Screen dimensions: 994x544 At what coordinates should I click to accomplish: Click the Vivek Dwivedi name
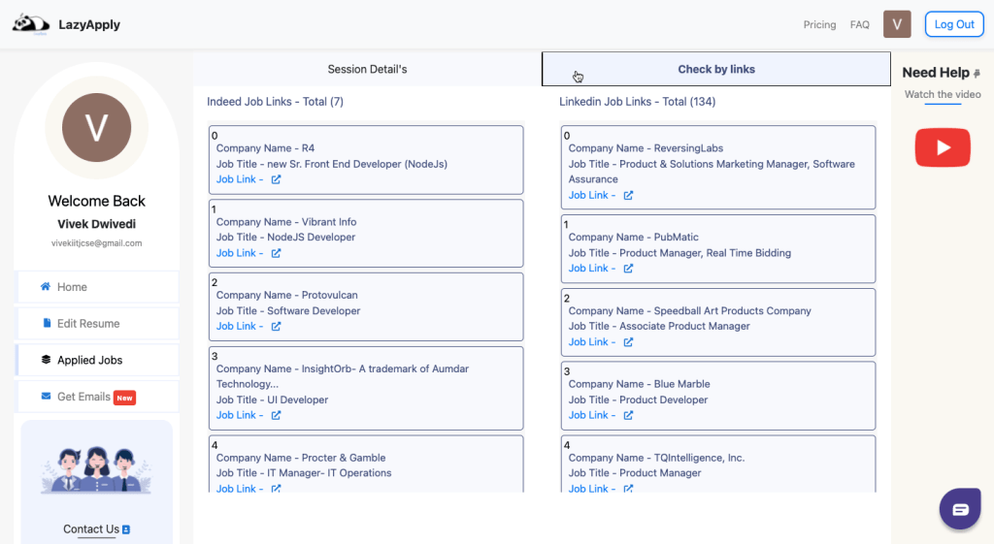[96, 224]
